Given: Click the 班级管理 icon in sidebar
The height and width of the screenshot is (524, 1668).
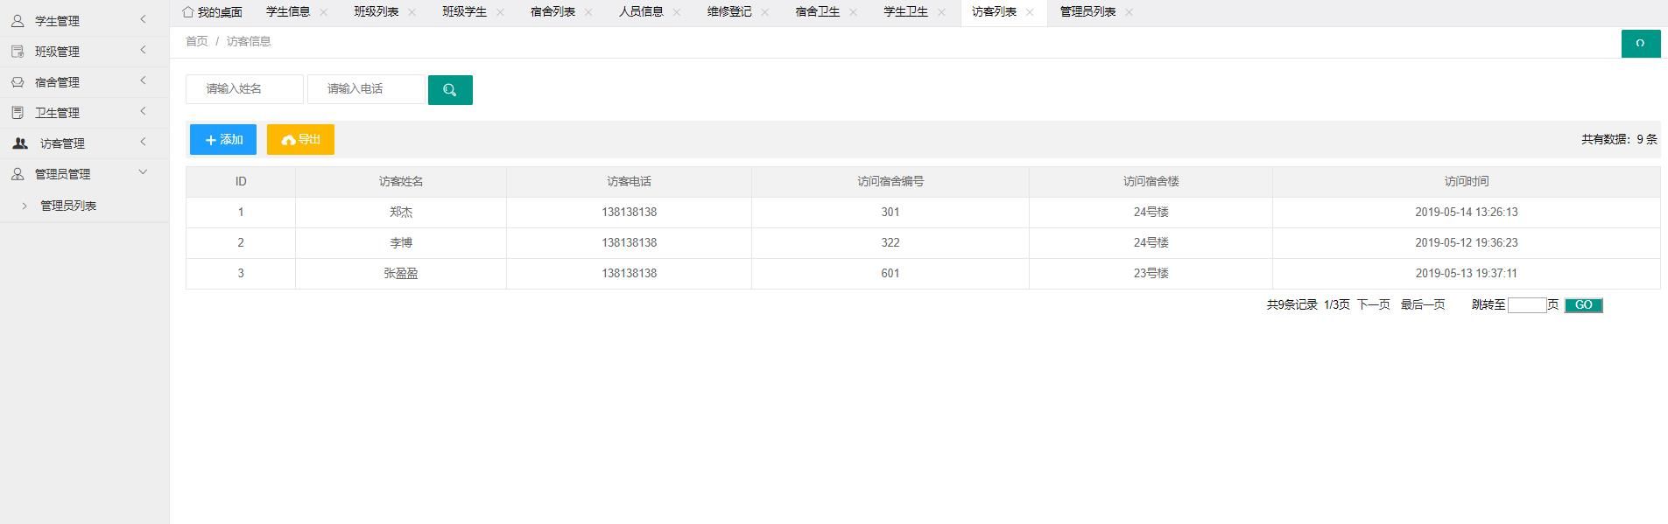Looking at the screenshot, I should coord(18,51).
